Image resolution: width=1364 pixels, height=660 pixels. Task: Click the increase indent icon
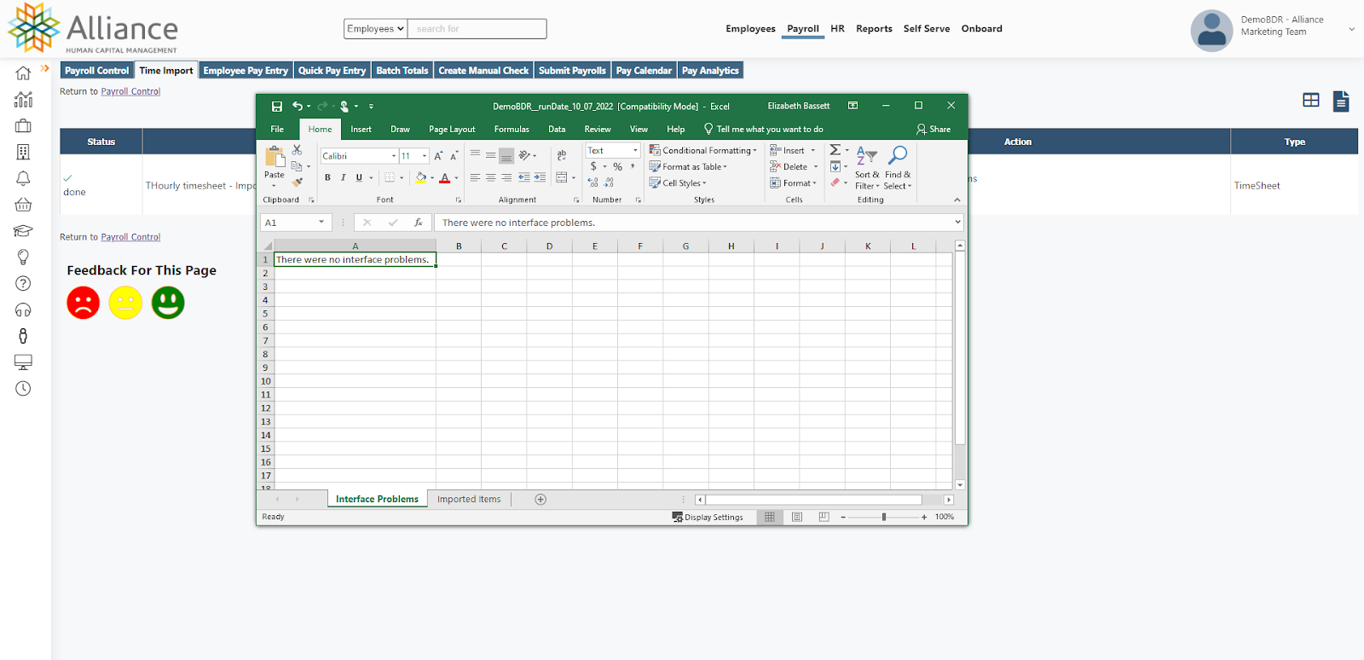point(540,177)
